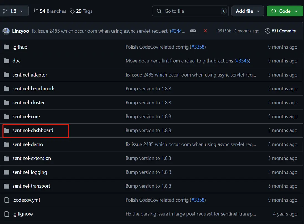Click the .github folder icon
This screenshot has width=304, height=224.
[6, 47]
